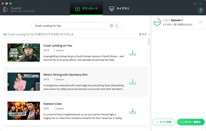This screenshot has height=131, width=206.
Task: Click the 2019 1 season info line
Action: pos(54,50)
